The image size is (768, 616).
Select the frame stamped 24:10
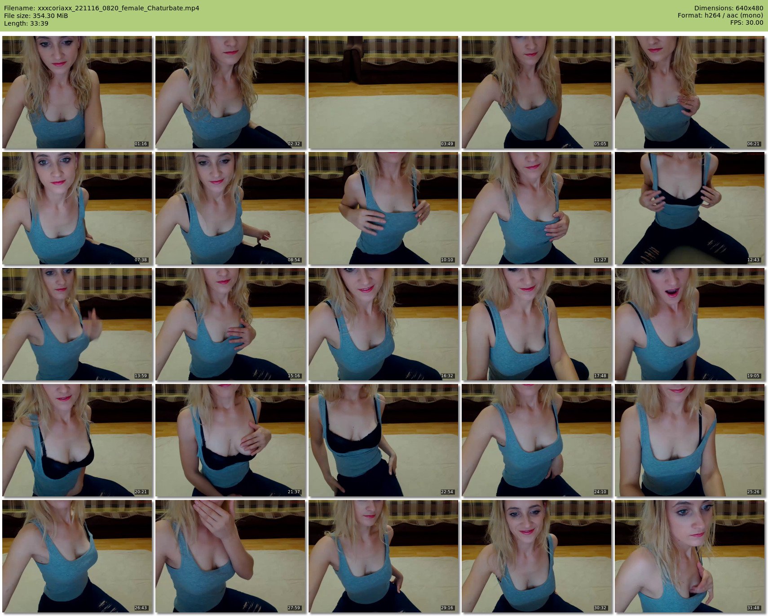tap(536, 440)
